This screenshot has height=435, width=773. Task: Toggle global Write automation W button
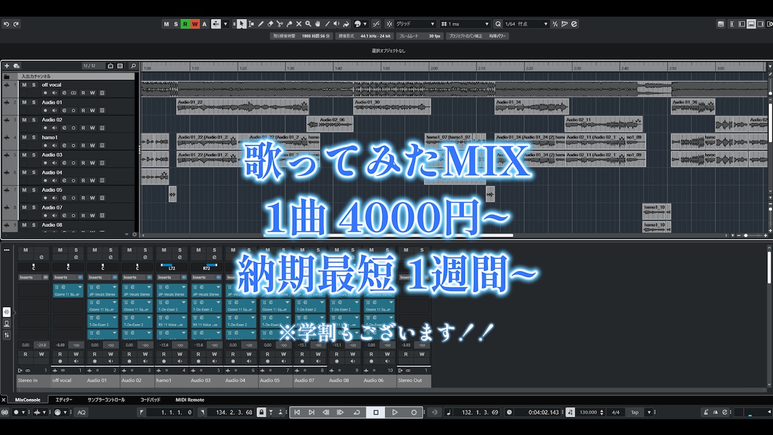click(x=195, y=24)
